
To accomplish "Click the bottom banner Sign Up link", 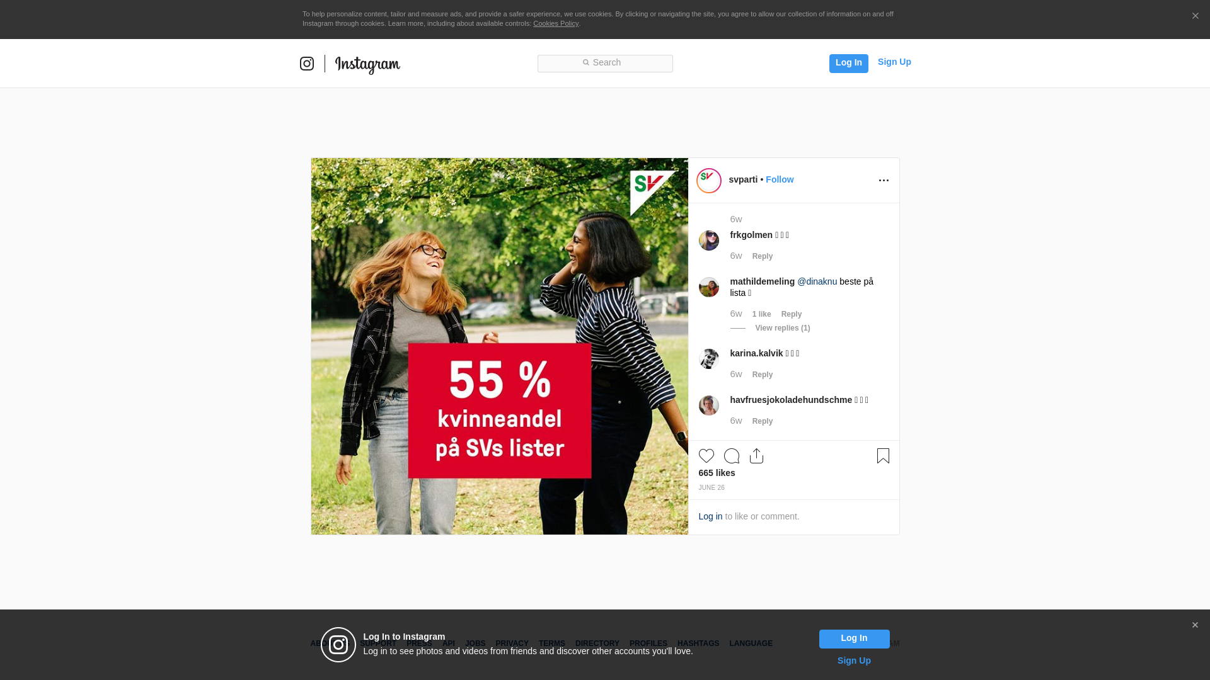I will pos(854,660).
